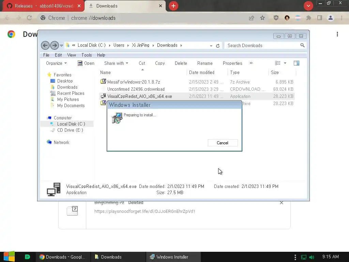Sort by the Type column header
The height and width of the screenshot is (262, 349).
pos(235,72)
